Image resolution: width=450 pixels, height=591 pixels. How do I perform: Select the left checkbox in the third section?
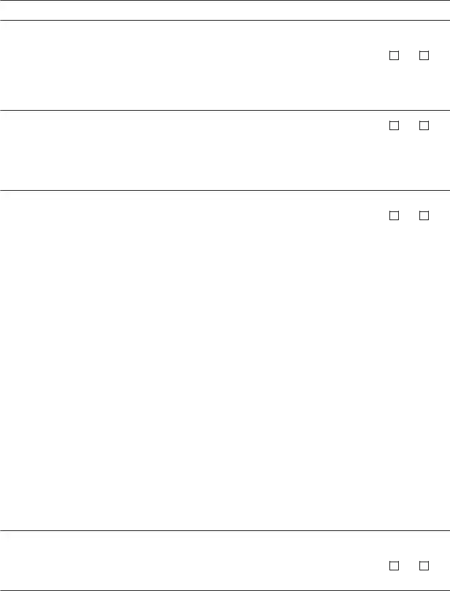(x=394, y=216)
